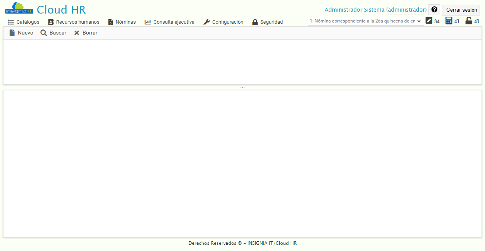Open the active payroll selection dropdown
485x251 pixels.
418,22
